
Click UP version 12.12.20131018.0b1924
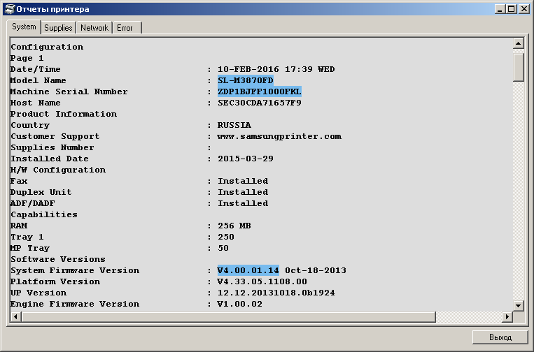[x=276, y=293]
